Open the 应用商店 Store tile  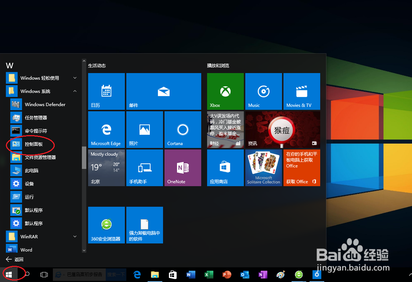tap(225, 168)
